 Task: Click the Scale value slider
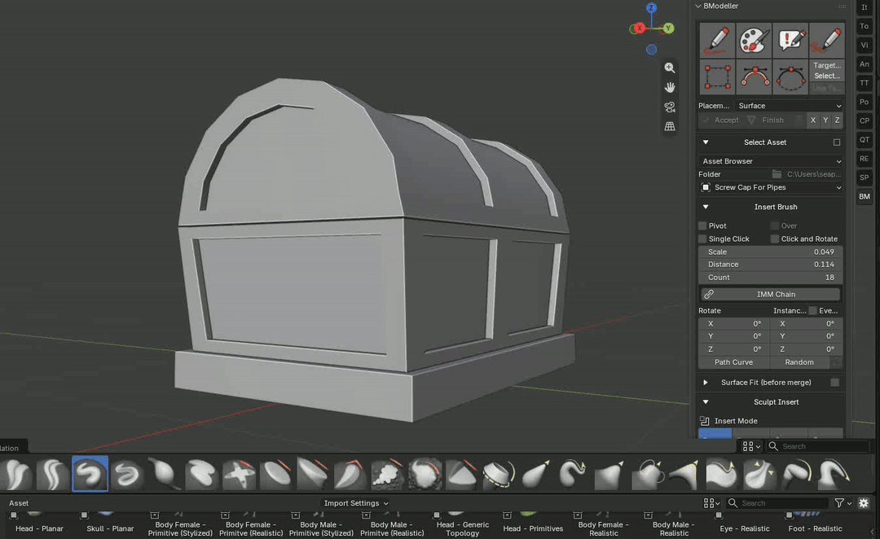tap(771, 252)
